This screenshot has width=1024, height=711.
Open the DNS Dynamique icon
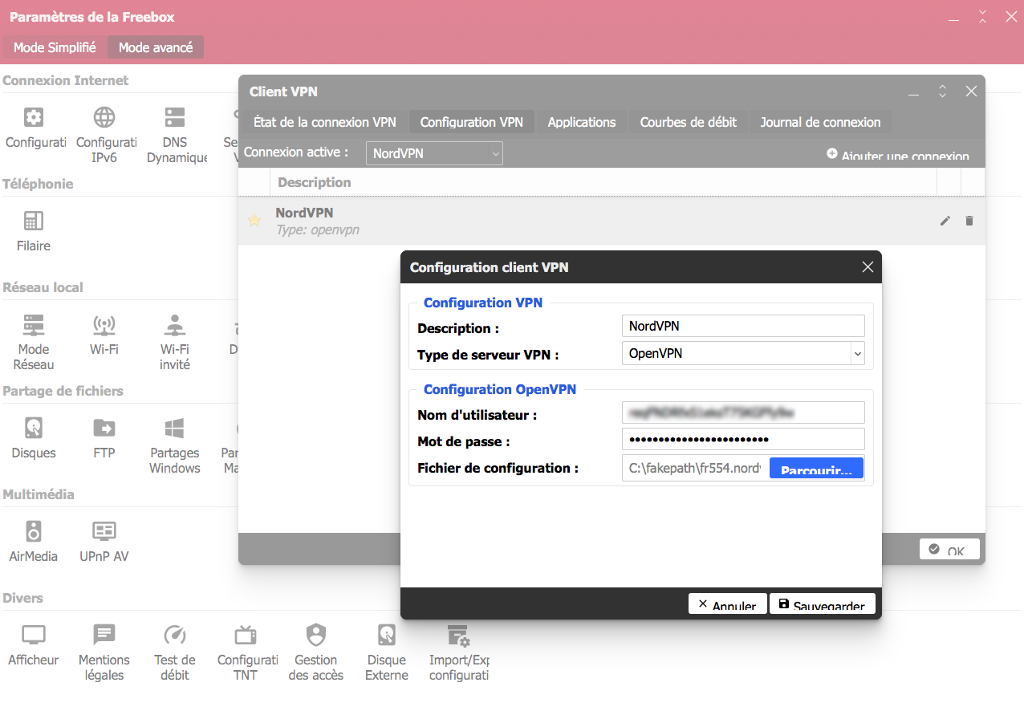point(175,134)
